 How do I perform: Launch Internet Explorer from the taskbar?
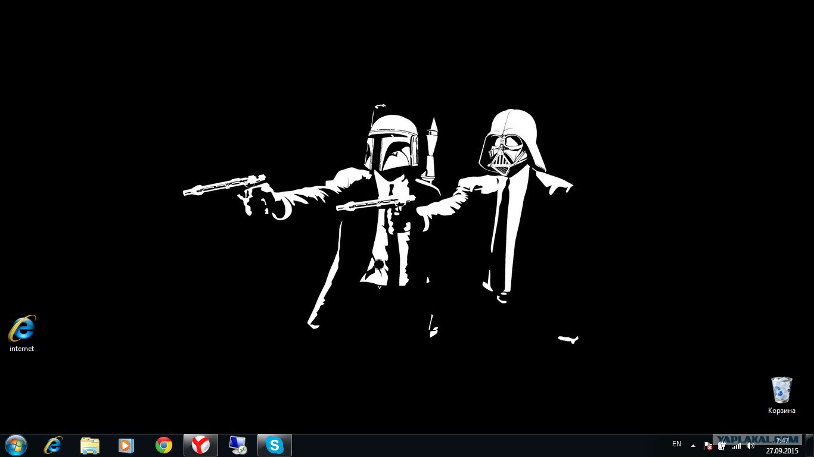pyautogui.click(x=53, y=445)
